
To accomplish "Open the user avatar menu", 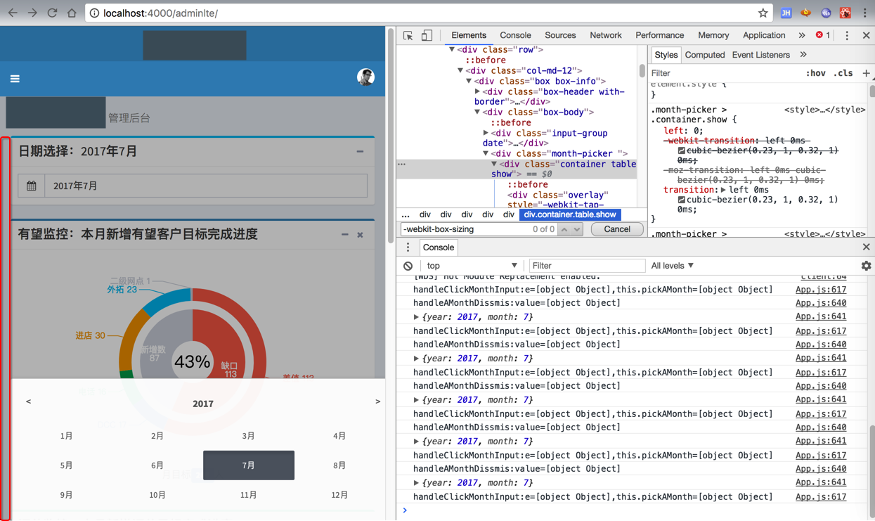I will click(x=365, y=77).
